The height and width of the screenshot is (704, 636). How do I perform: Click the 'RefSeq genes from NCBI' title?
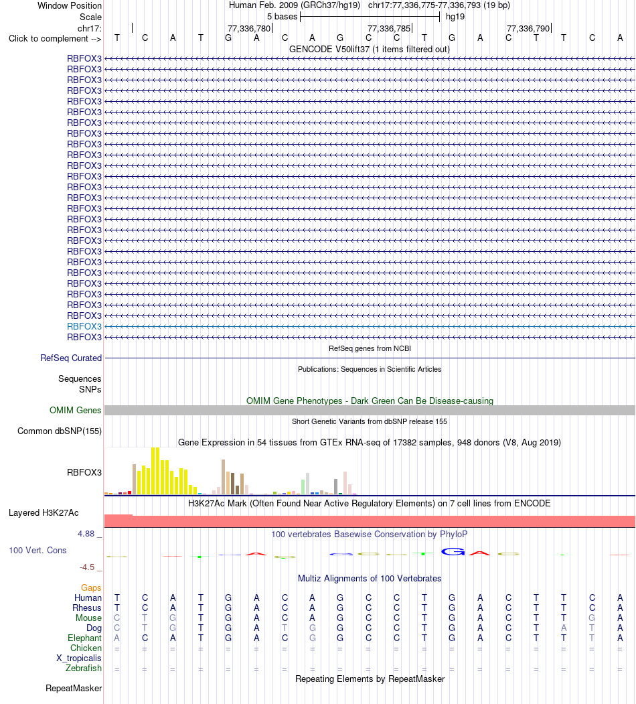point(370,348)
